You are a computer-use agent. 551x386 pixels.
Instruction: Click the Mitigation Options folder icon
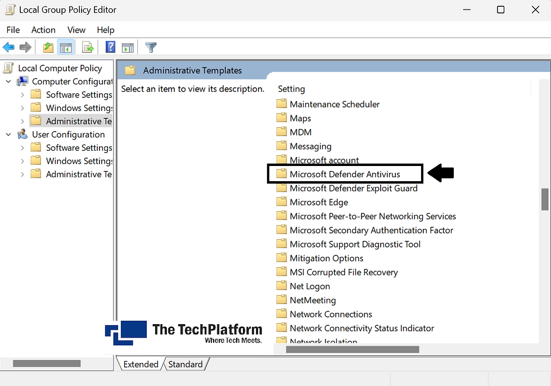282,257
